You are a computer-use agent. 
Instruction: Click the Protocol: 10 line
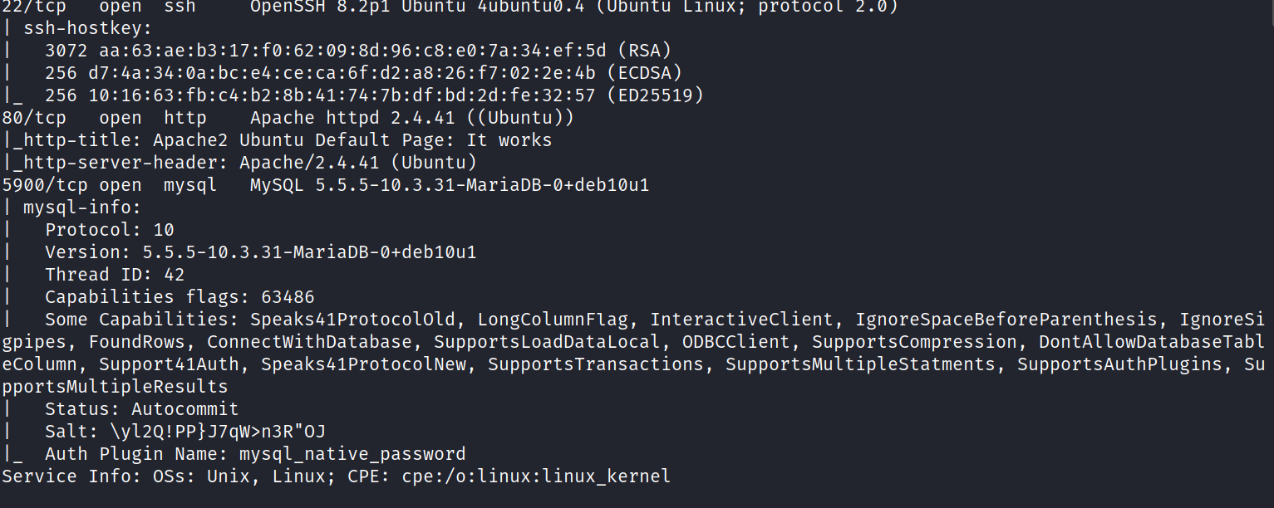point(110,230)
